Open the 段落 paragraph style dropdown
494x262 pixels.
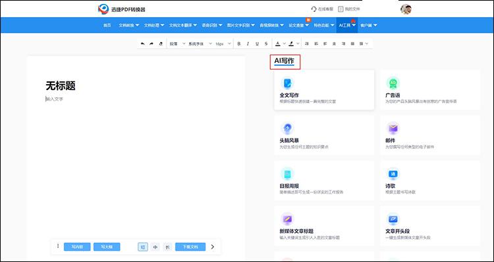tap(178, 43)
